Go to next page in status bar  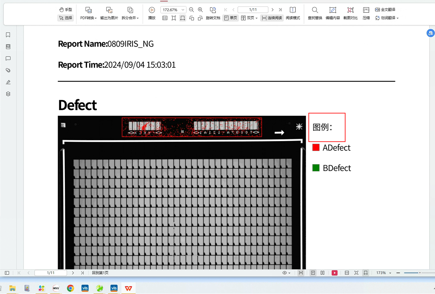point(73,273)
